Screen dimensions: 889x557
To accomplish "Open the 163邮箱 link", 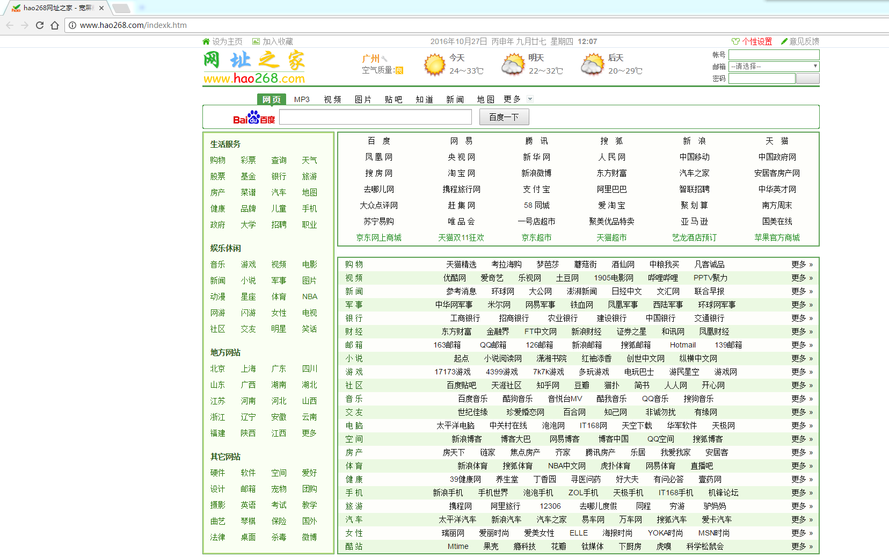I will coord(447,345).
